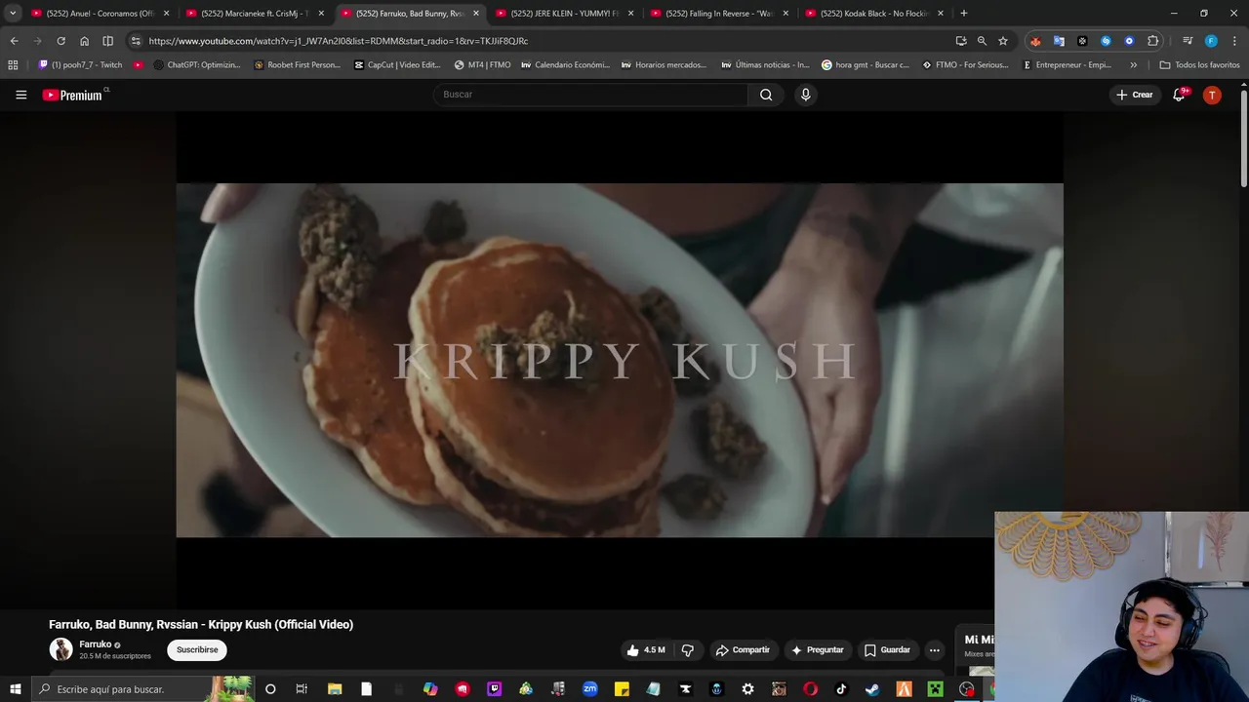Expand hidden bookmarks chevron
This screenshot has width=1249, height=702.
pyautogui.click(x=1133, y=65)
